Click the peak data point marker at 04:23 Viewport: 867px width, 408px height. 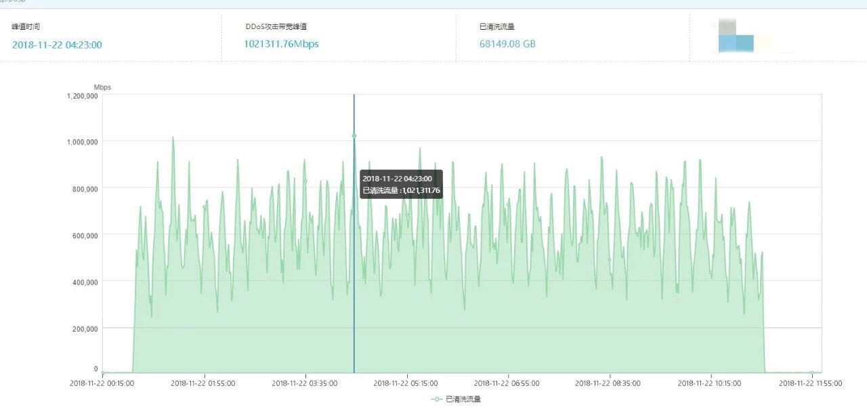[x=354, y=136]
